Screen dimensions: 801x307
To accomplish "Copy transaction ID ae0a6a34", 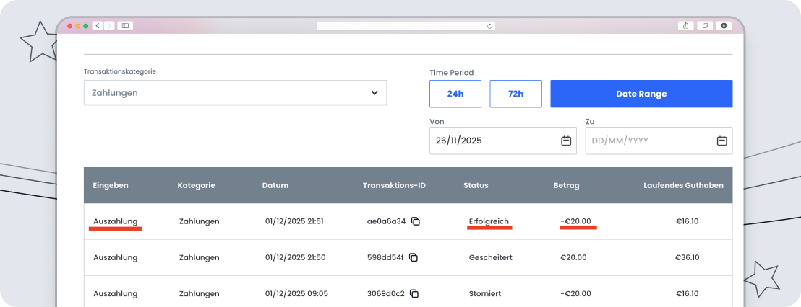I will click(x=416, y=221).
